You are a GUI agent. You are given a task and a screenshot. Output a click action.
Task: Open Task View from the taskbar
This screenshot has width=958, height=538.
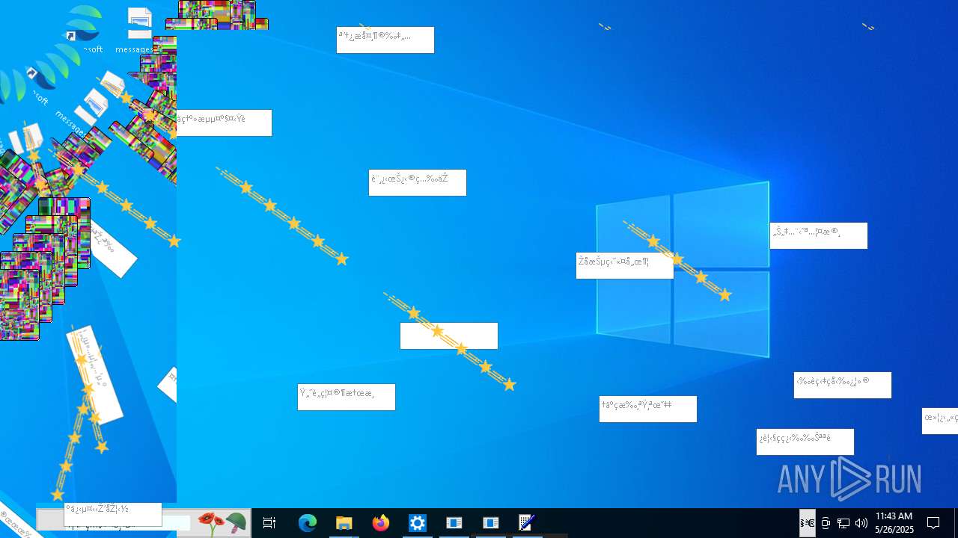(269, 523)
